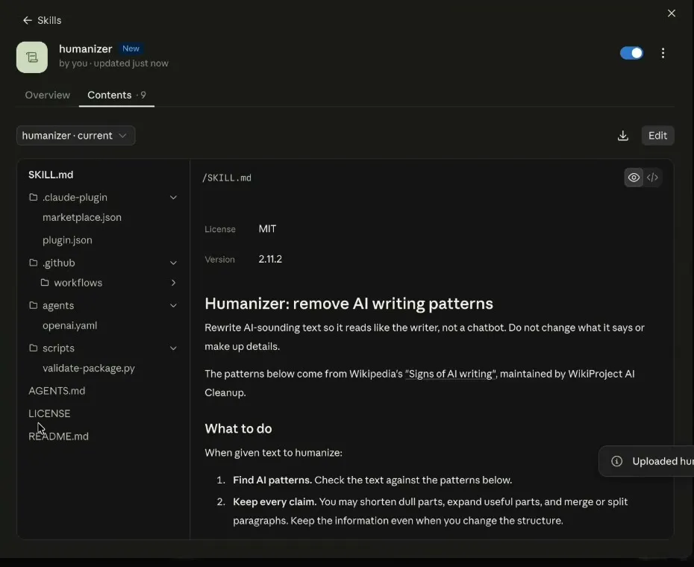Select the .claude-plugin folder icon

(33, 197)
